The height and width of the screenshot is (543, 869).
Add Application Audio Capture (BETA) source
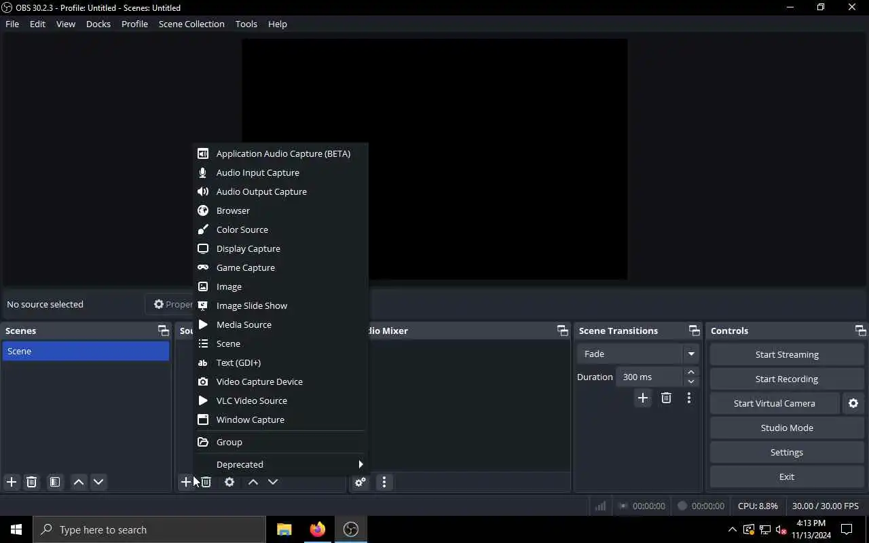(280, 153)
